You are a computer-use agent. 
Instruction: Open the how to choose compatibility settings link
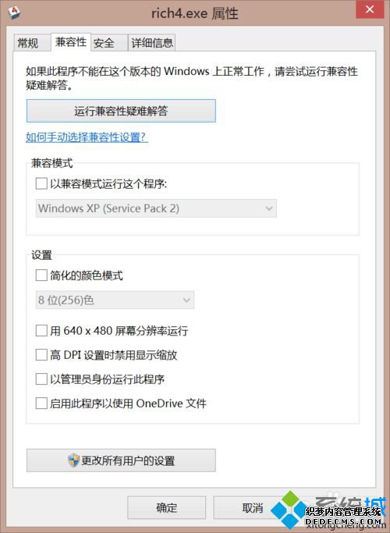coord(87,137)
